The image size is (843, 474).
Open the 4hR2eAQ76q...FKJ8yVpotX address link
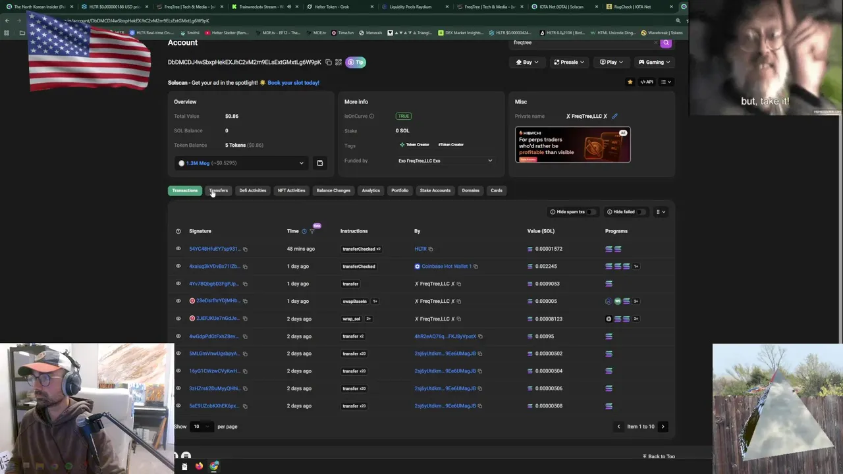(445, 336)
